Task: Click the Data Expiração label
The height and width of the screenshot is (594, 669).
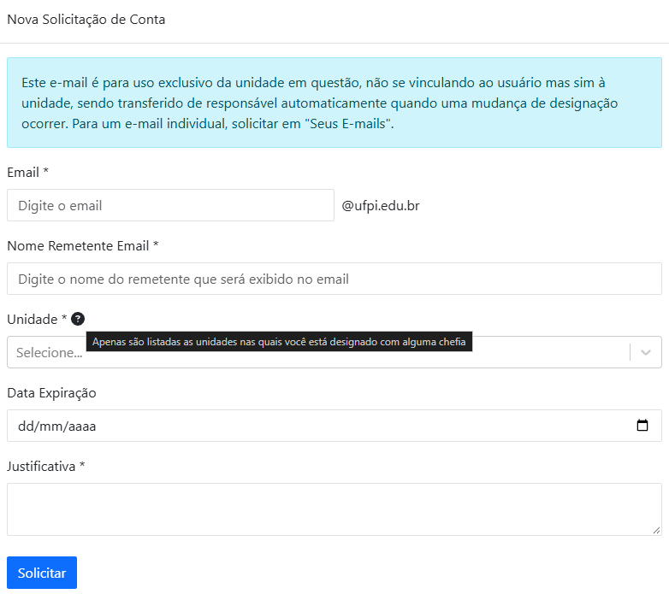Action: pyautogui.click(x=51, y=393)
